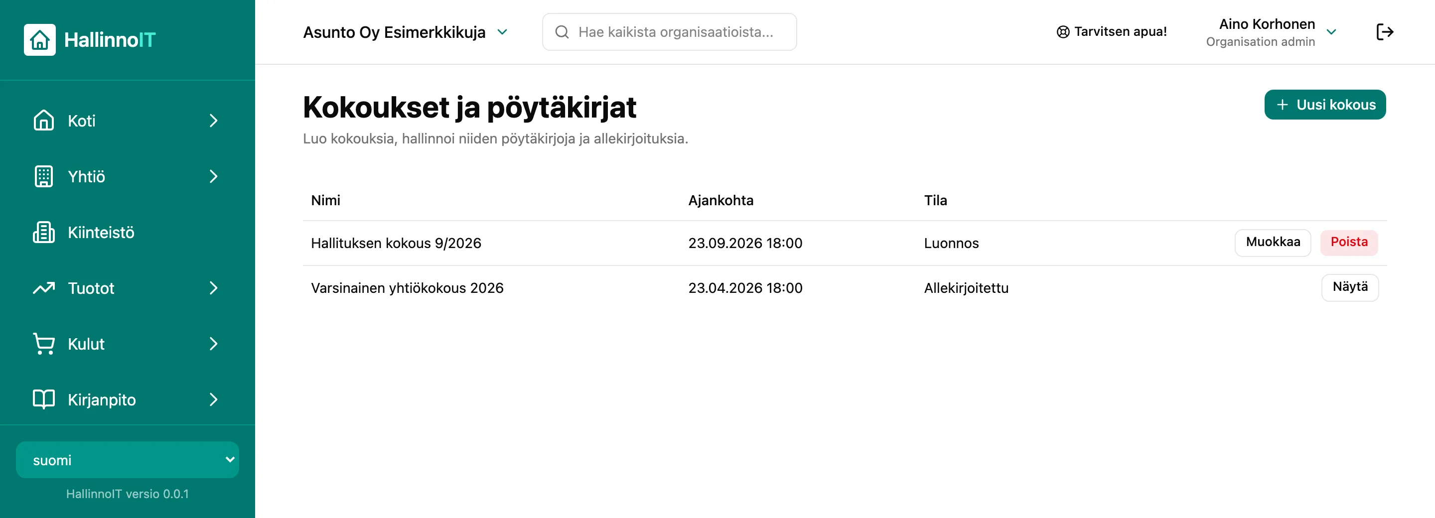Click the HallinnoIT brand name text
The image size is (1435, 518).
tap(110, 39)
